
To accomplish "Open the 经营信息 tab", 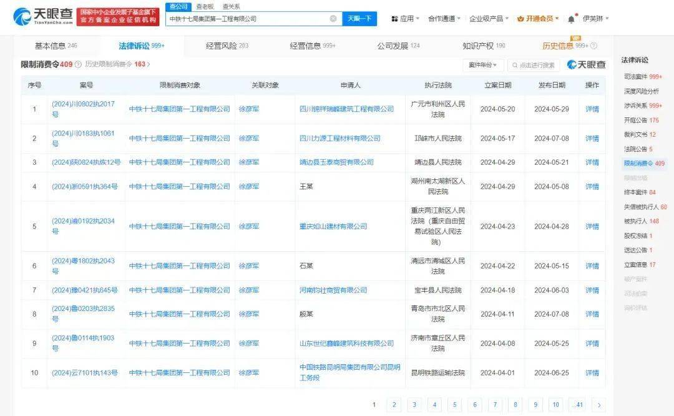I will coord(313,46).
